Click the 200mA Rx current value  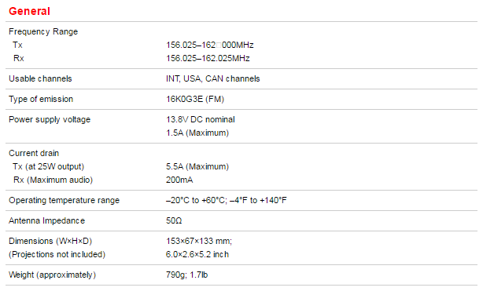[179, 180]
